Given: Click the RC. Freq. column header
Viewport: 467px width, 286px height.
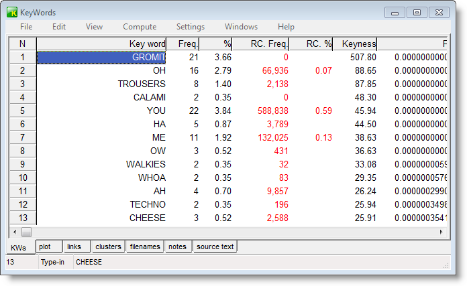Looking at the screenshot, I should click(260, 44).
